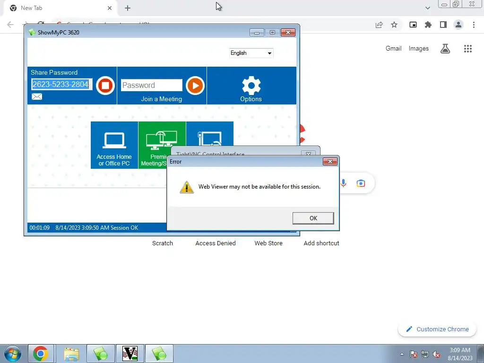Open the Web Store shortcut
Viewport: 484px width, 363px height.
pyautogui.click(x=268, y=243)
